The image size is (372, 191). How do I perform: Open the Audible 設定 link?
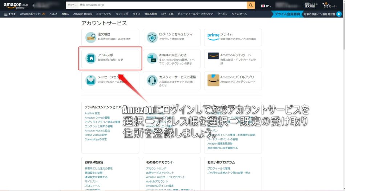92,113
